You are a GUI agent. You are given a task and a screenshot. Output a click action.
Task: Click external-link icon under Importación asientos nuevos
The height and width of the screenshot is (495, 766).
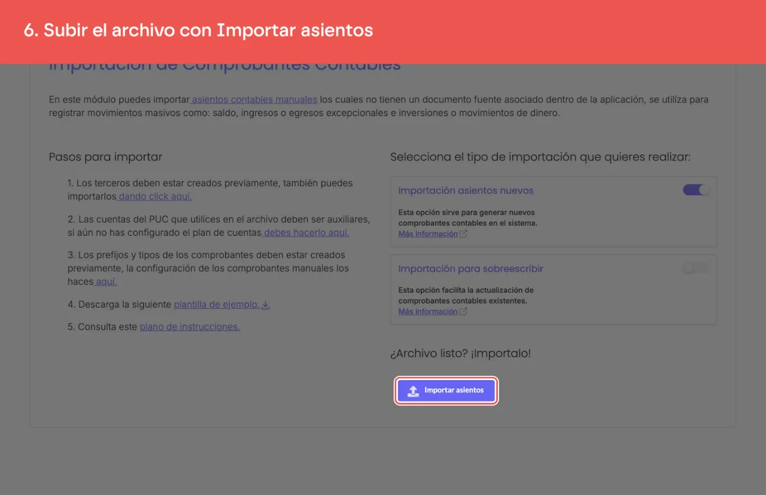(463, 234)
